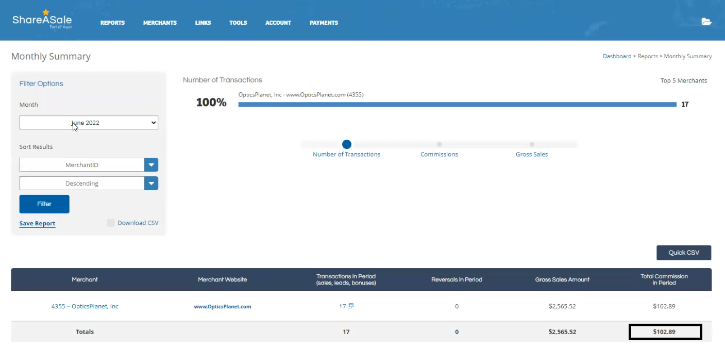Viewport: 725px width, 350px height.
Task: Click the 100% percentage figure
Action: [x=211, y=103]
